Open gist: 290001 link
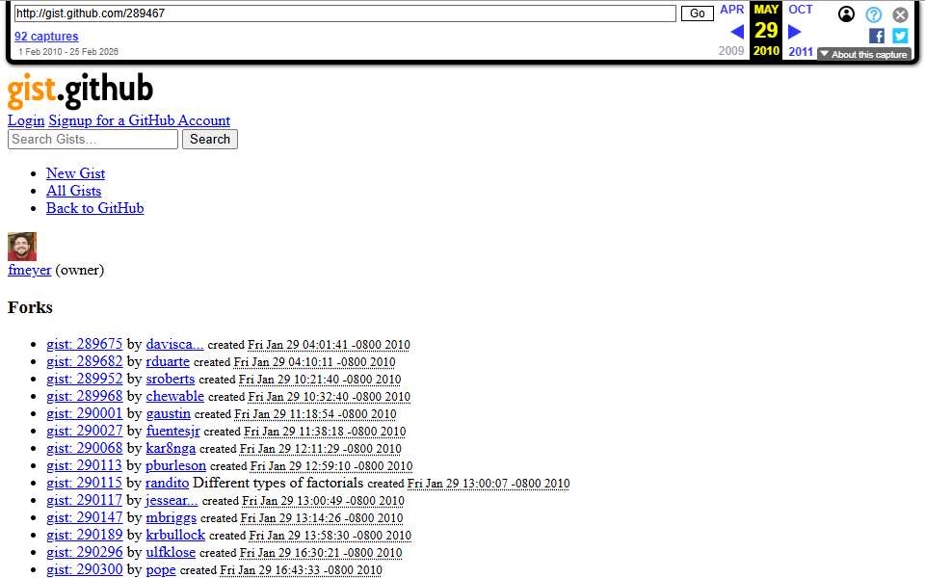Screen dimensions: 925x578 85,413
